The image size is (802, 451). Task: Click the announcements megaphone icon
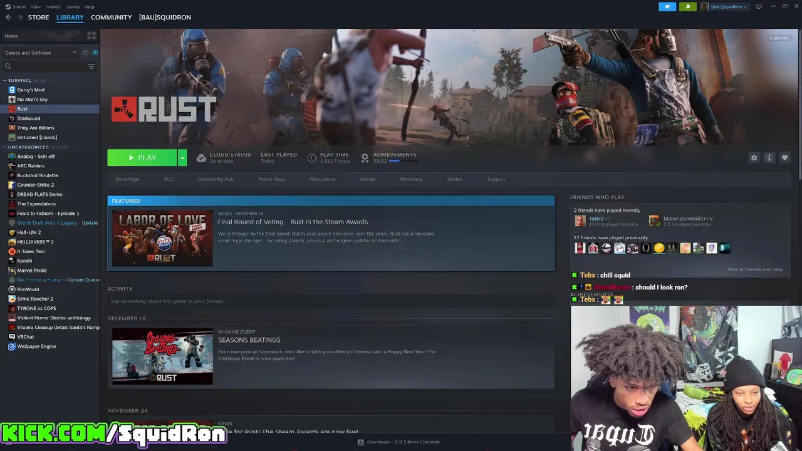pos(667,7)
